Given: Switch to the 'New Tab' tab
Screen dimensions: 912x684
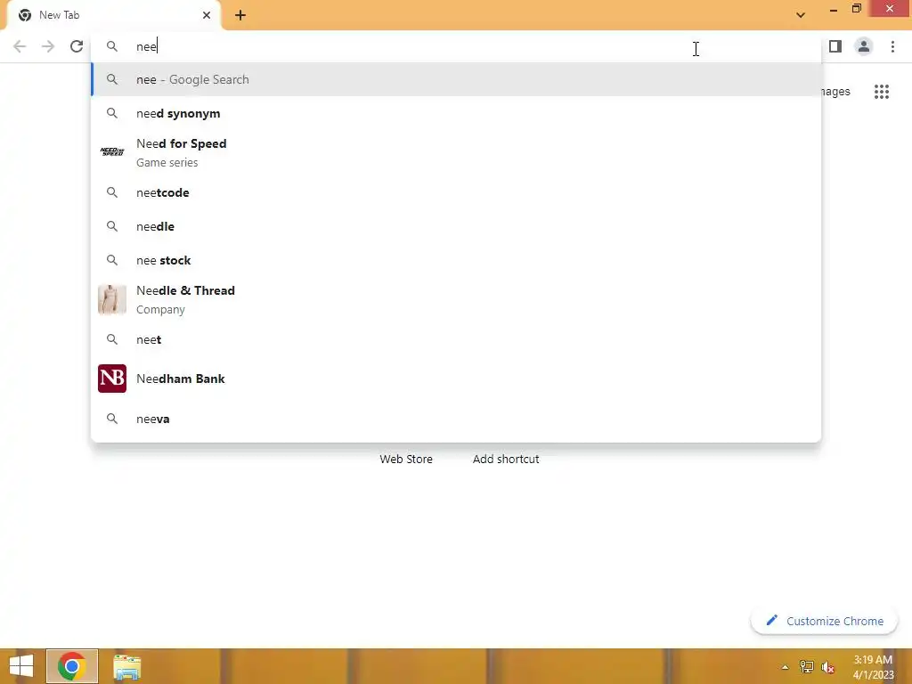Looking at the screenshot, I should [113, 15].
